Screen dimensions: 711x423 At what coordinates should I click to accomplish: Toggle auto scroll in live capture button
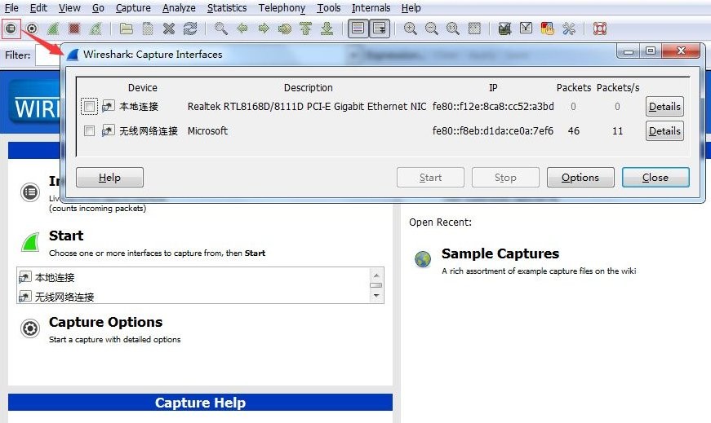[x=380, y=29]
